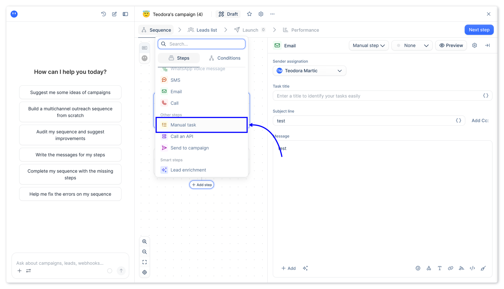Viewport: 504px width, 289px height.
Task: Open chat filter sliders icon
Action: click(x=28, y=271)
